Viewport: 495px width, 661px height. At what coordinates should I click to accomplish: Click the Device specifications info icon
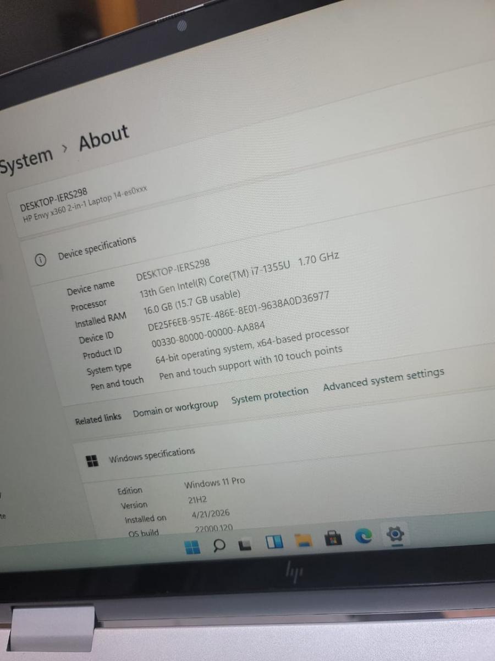(x=40, y=260)
